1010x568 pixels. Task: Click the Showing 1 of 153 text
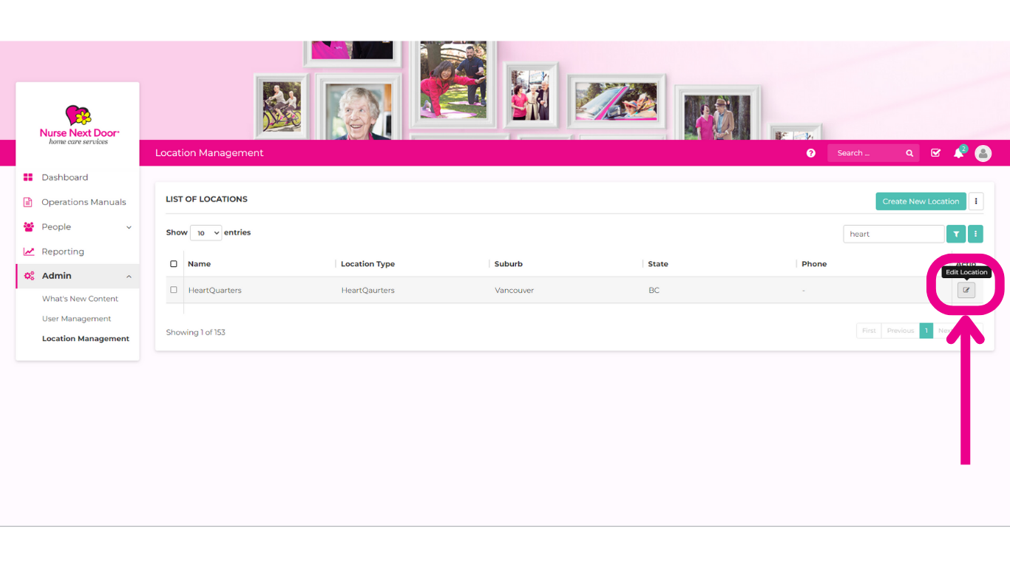pyautogui.click(x=195, y=332)
